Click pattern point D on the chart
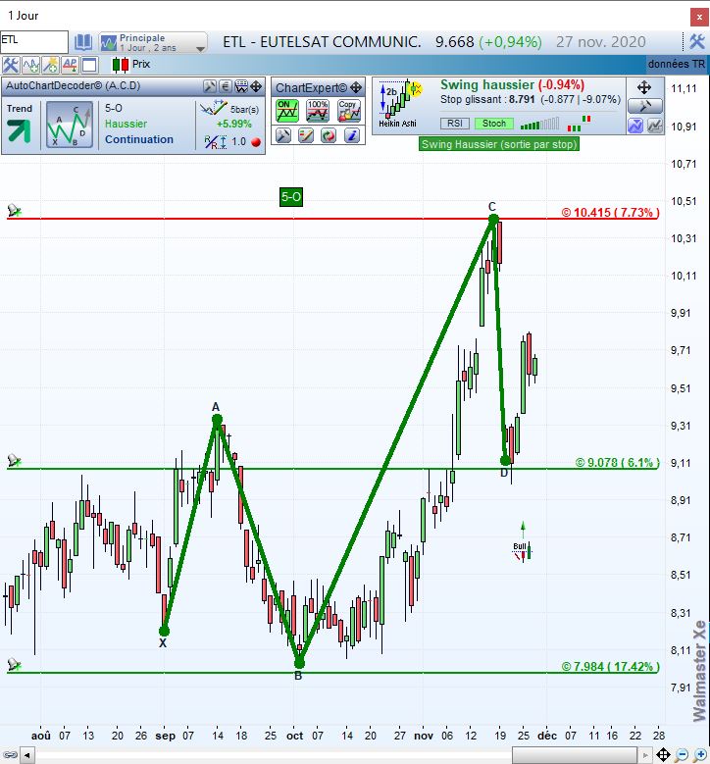710x764 pixels. tap(505, 460)
